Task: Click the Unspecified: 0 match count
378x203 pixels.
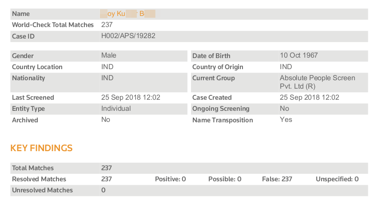Action: pos(337,179)
